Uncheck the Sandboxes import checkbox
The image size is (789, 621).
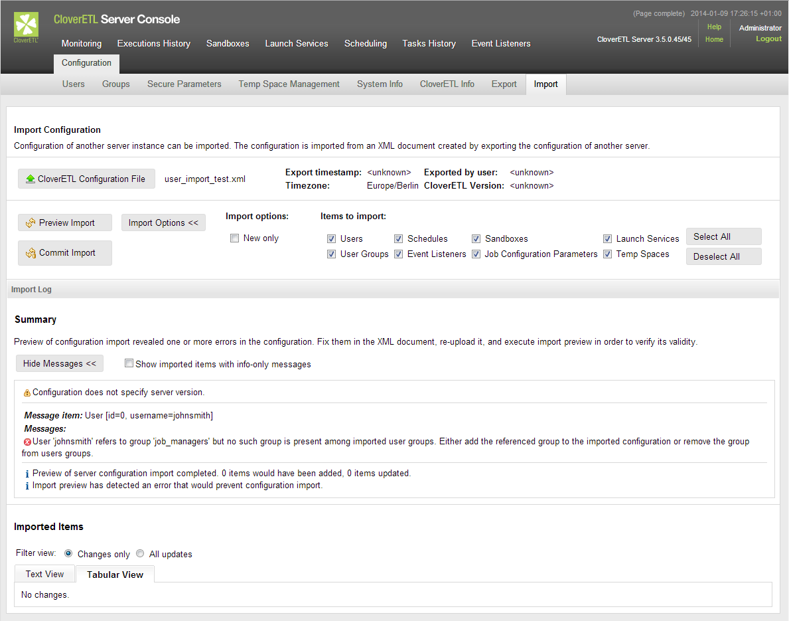(476, 238)
